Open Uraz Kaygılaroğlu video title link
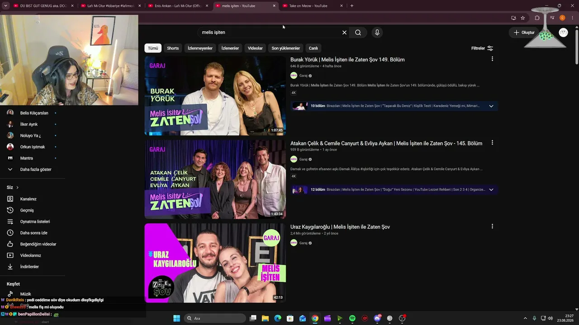Image resolution: width=579 pixels, height=325 pixels. (x=340, y=227)
